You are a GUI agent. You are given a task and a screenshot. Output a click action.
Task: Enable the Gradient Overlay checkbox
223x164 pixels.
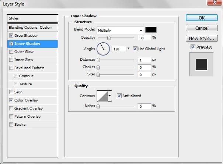click(11, 108)
